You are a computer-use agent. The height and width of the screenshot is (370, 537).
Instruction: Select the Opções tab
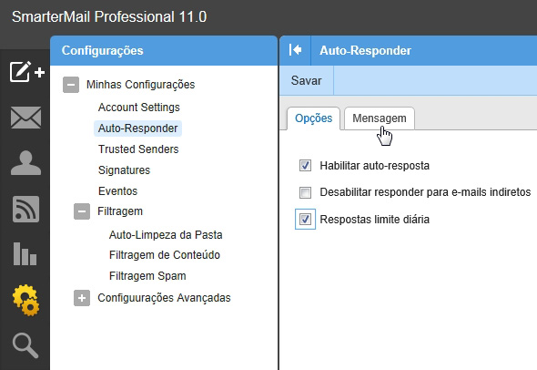[313, 118]
